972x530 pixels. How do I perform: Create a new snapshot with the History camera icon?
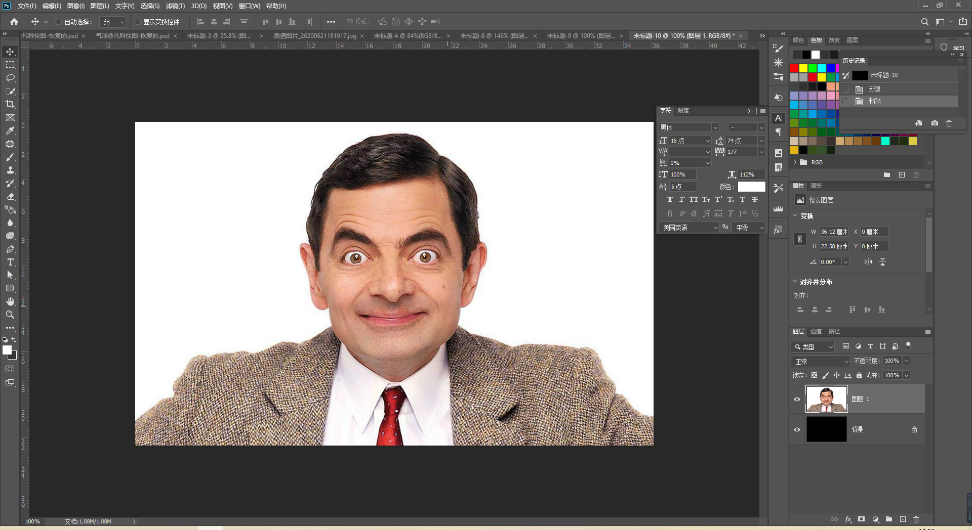935,123
